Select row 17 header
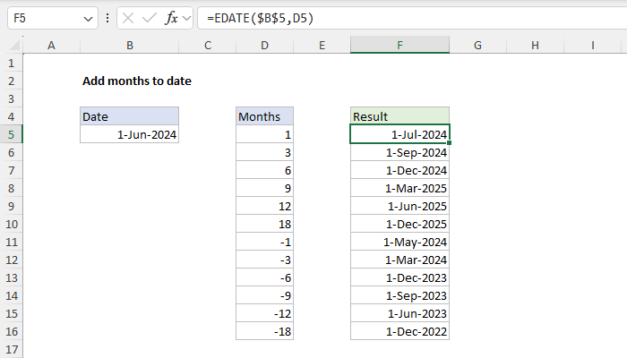627x358 pixels. tap(11, 349)
